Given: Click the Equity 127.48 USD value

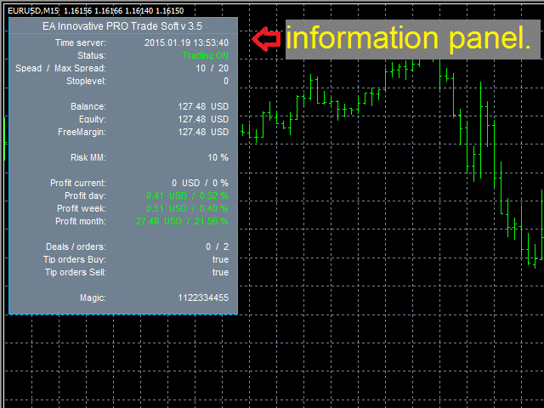Looking at the screenshot, I should 203,119.
